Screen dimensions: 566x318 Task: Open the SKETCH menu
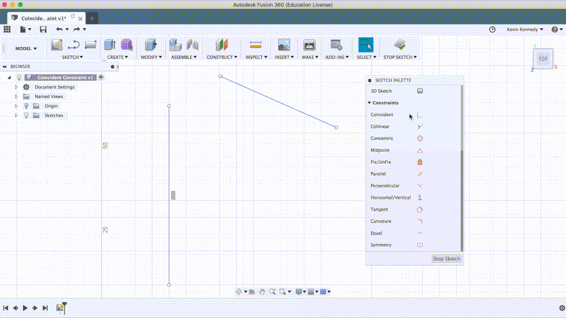(x=73, y=57)
